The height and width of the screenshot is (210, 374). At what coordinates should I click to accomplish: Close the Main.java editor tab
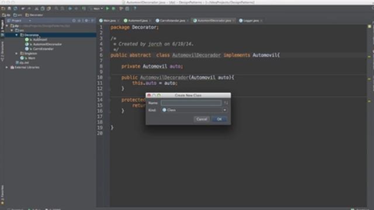point(118,21)
